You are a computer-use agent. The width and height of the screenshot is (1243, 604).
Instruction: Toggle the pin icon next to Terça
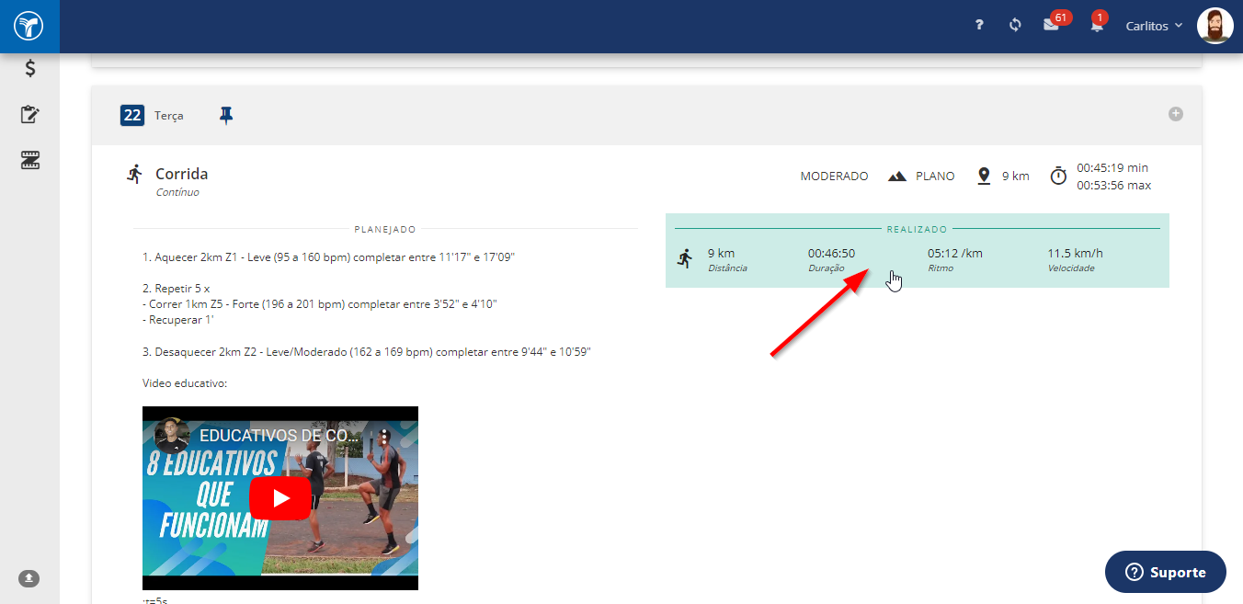coord(226,116)
